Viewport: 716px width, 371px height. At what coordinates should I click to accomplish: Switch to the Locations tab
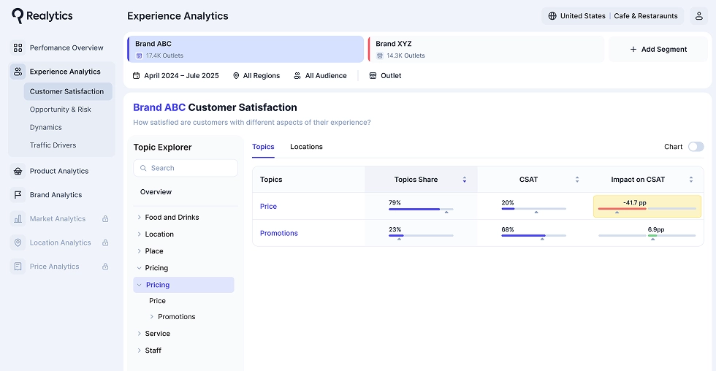[306, 147]
